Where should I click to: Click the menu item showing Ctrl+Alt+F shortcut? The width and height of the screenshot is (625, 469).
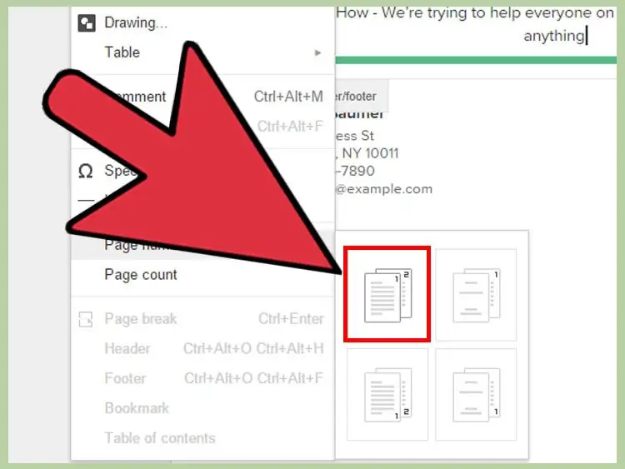click(290, 127)
